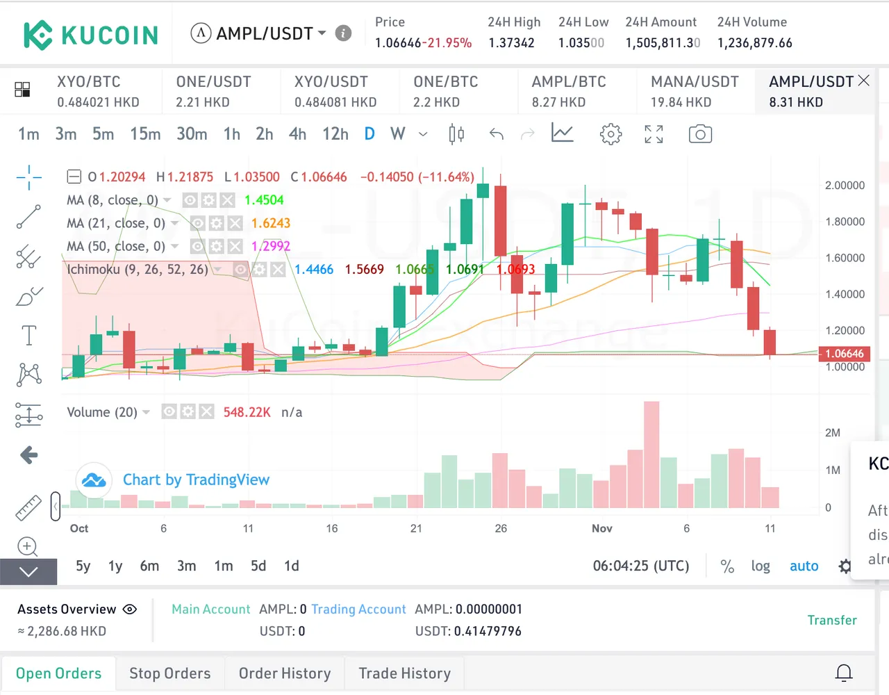889x695 pixels.
Task: Click the back arrow in drawing toolbar
Action: (x=29, y=455)
